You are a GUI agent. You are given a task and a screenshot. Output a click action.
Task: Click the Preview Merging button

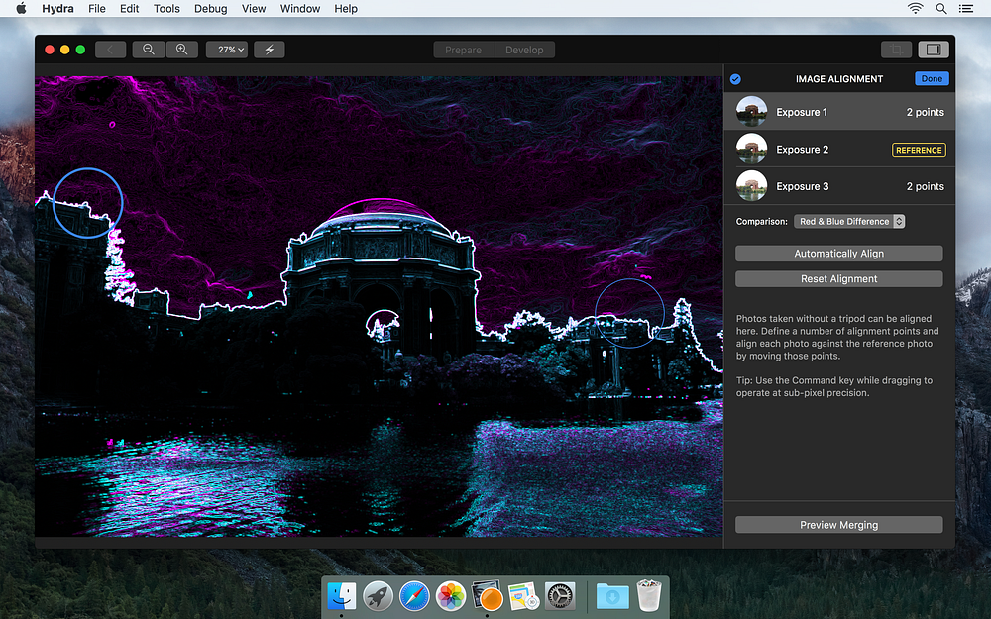click(838, 525)
